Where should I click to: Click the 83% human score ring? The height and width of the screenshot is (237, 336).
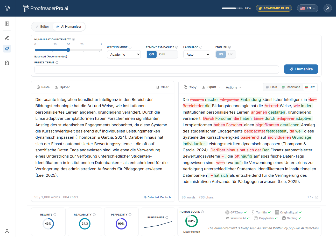[192, 221]
